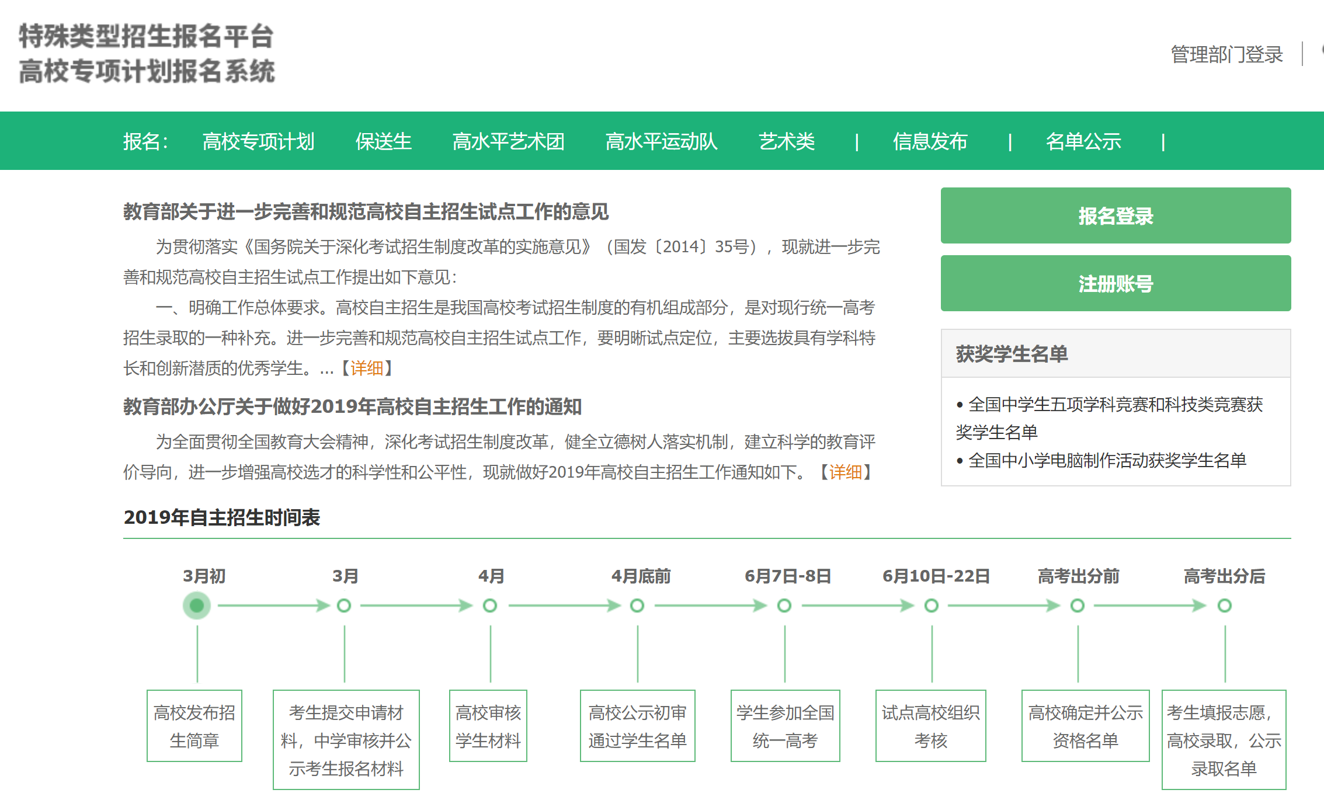Screen dimensions: 1324x807
Task: Open the 信息发布 navigation section
Action: 930,141
